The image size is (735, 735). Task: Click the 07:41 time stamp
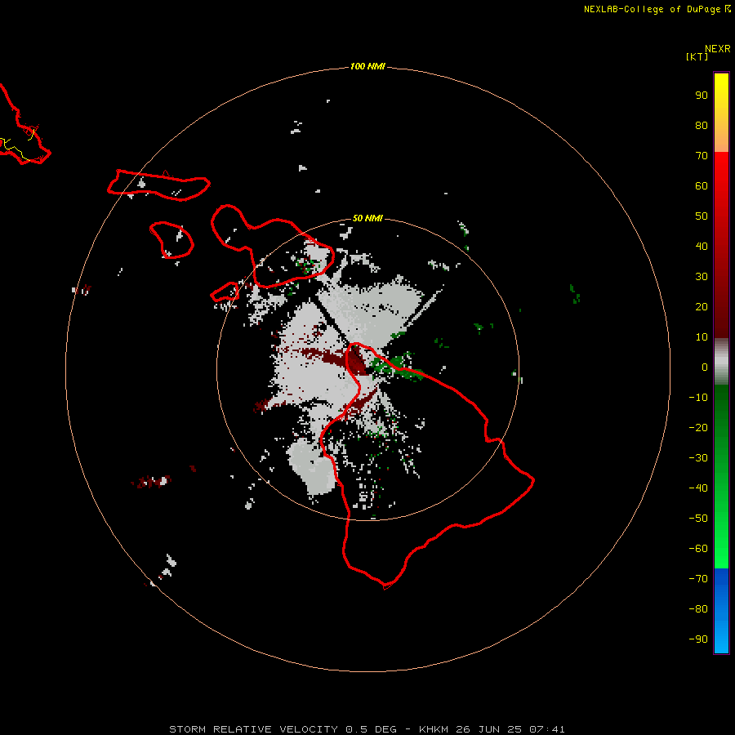click(x=547, y=729)
